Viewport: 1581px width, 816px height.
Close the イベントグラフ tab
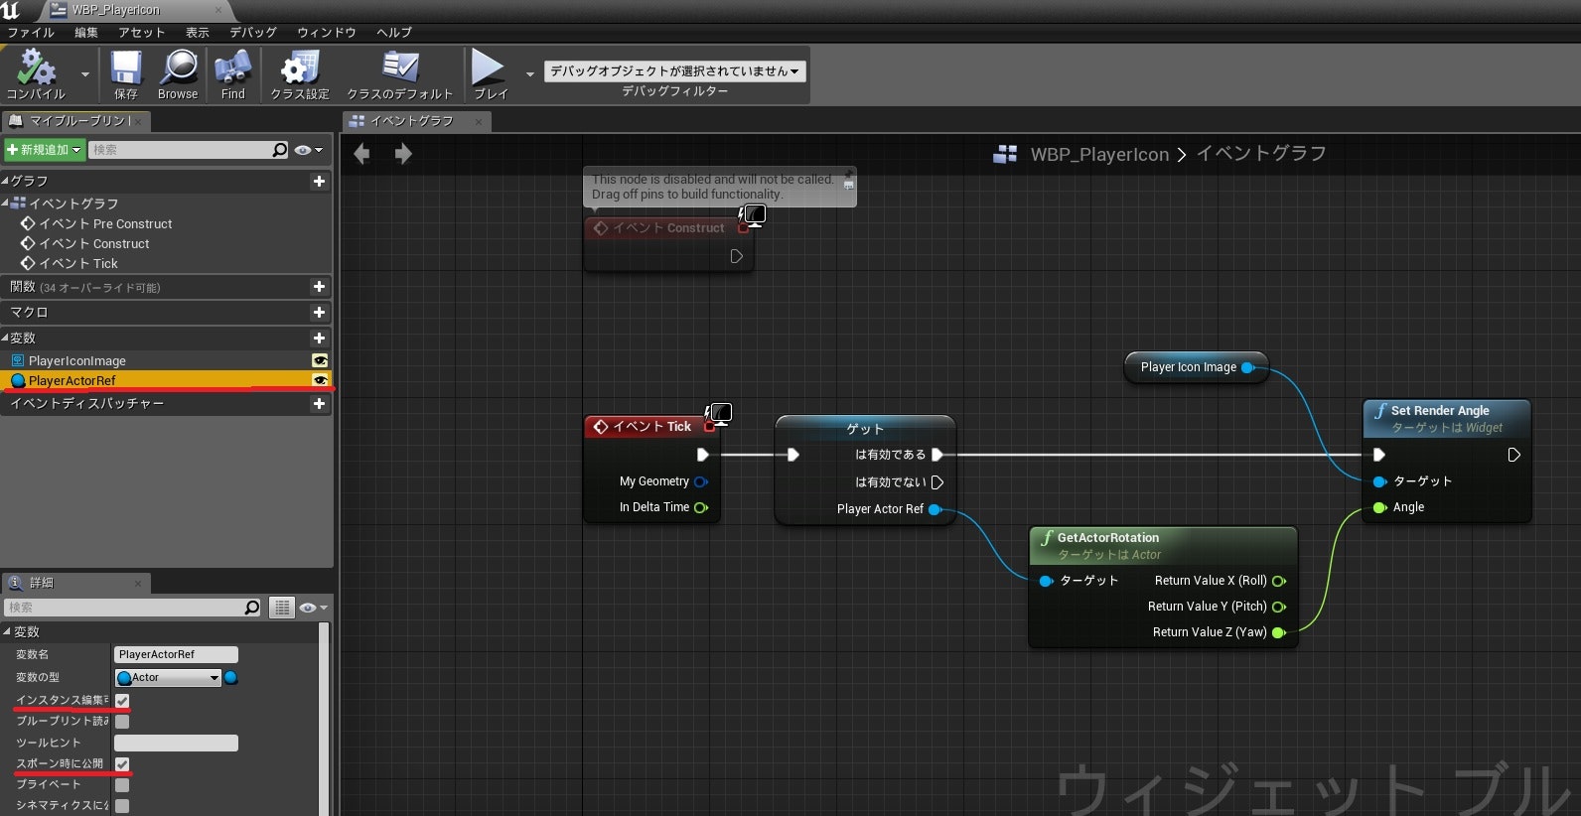pyautogui.click(x=479, y=122)
